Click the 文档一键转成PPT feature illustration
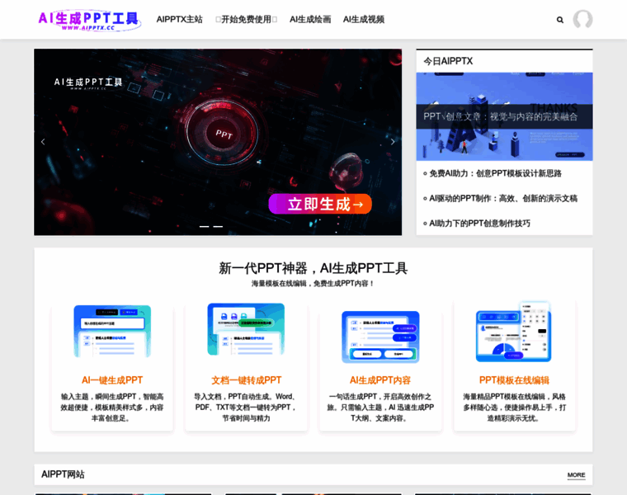This screenshot has height=495, width=627. click(x=246, y=330)
